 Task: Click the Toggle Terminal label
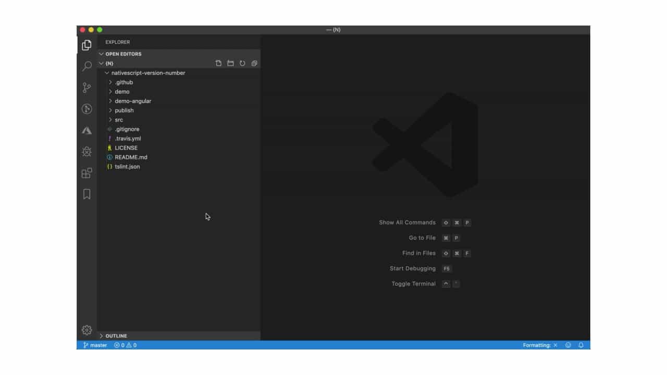click(414, 284)
